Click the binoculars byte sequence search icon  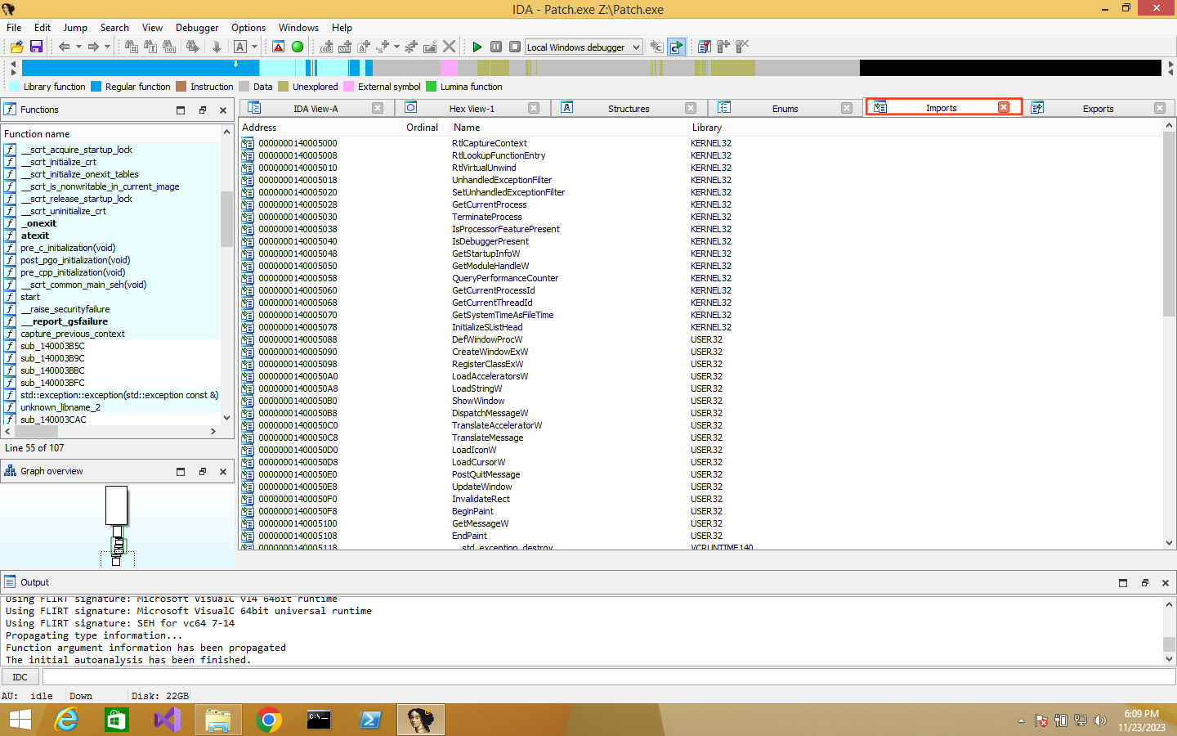click(169, 47)
